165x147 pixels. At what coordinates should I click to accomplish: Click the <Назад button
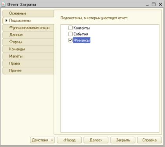click(x=69, y=140)
